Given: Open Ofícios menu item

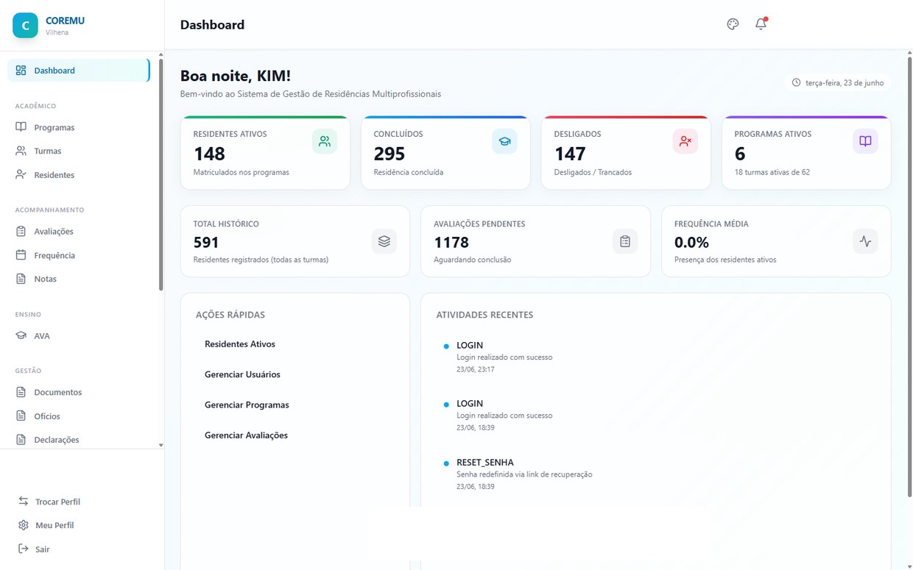Looking at the screenshot, I should 79,416.
